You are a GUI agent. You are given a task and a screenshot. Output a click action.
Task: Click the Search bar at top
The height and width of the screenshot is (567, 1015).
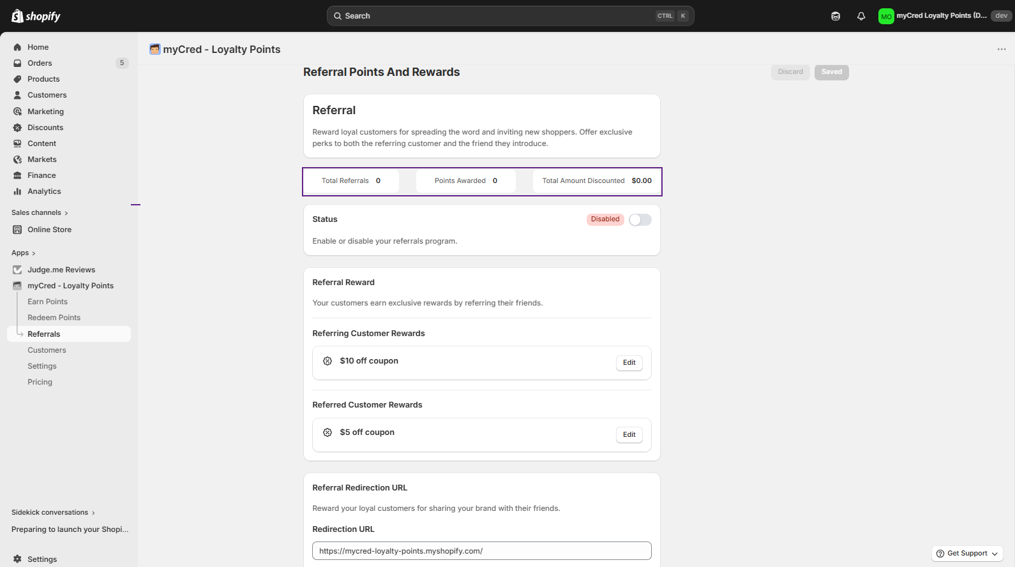[x=498, y=16]
